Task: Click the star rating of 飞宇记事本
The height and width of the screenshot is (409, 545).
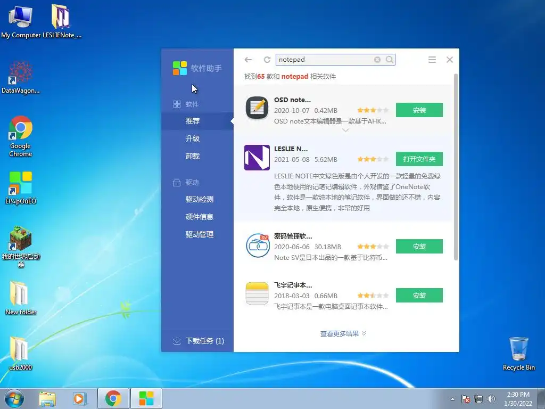Action: pyautogui.click(x=373, y=296)
